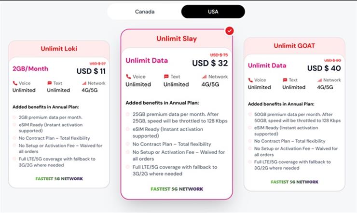357x213 pixels.
Task: Select the Unlimit Loki plan title
Action: tap(58, 48)
